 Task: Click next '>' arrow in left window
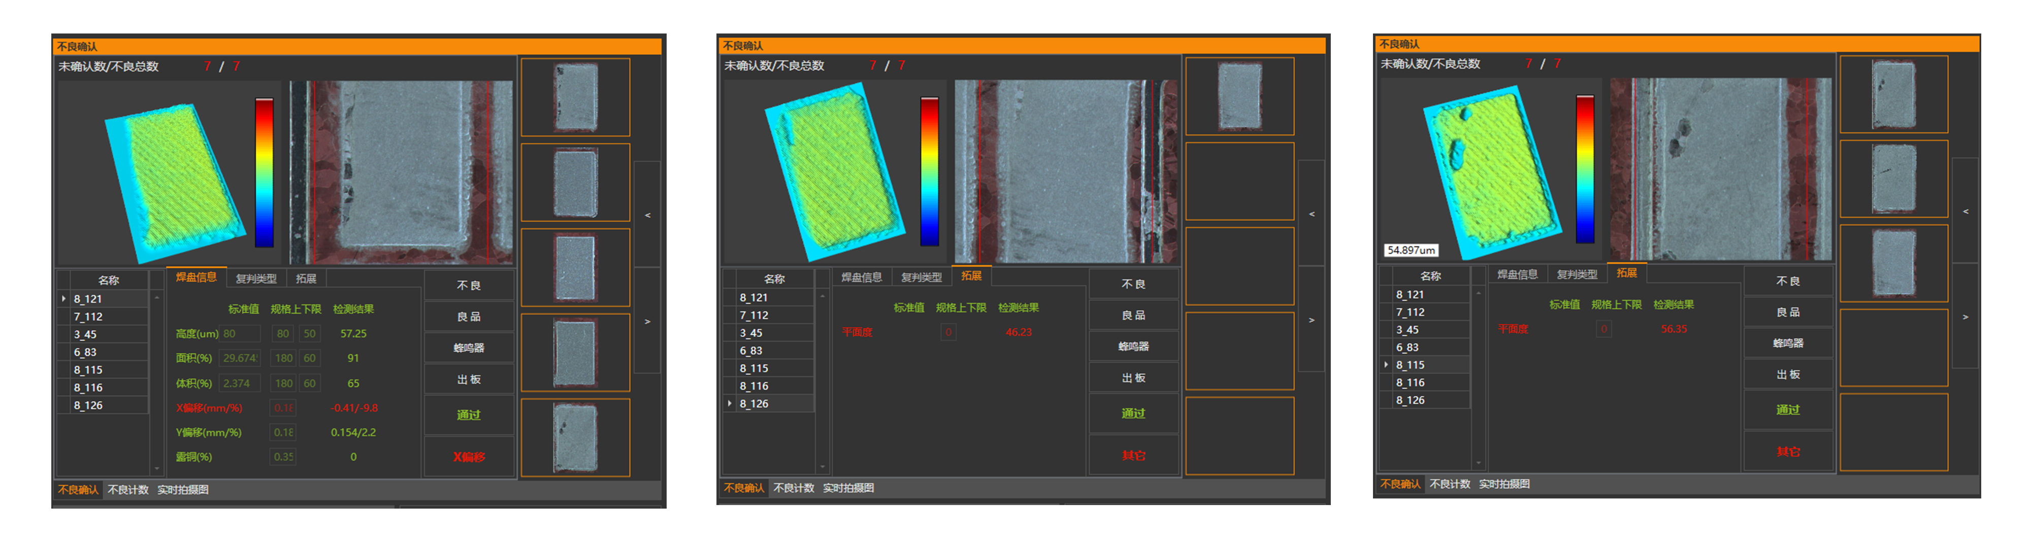point(647,322)
